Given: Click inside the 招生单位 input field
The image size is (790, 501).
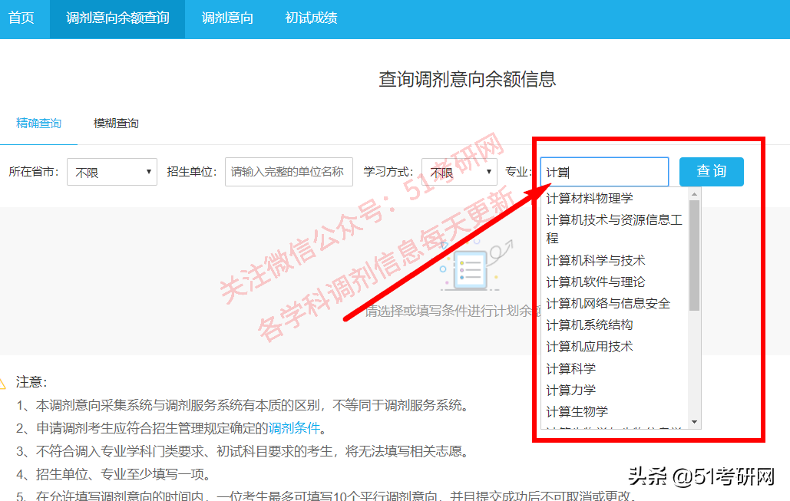Looking at the screenshot, I should coord(288,172).
